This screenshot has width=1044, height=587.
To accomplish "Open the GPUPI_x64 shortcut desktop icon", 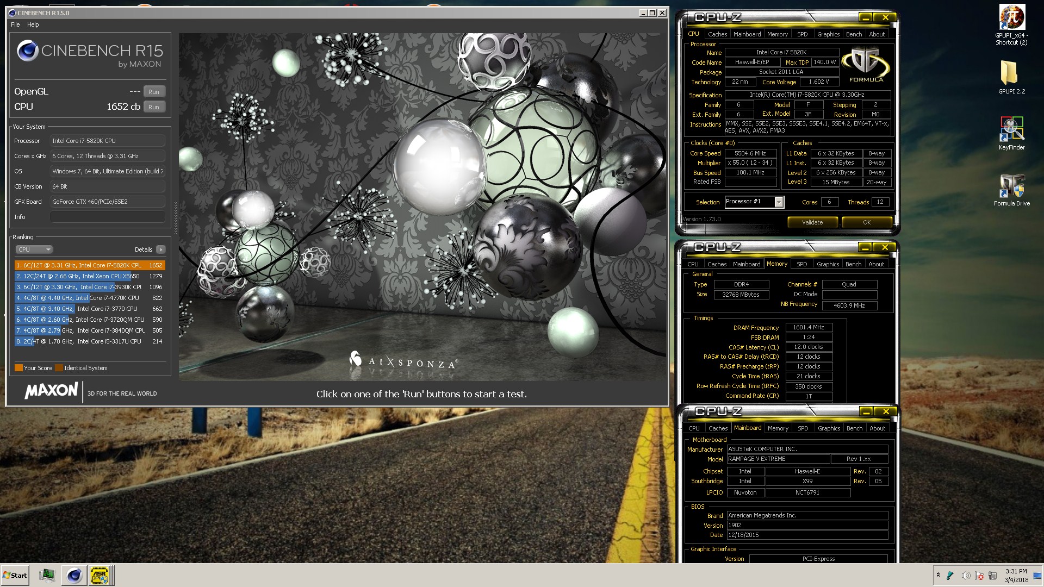I will [x=1011, y=25].
